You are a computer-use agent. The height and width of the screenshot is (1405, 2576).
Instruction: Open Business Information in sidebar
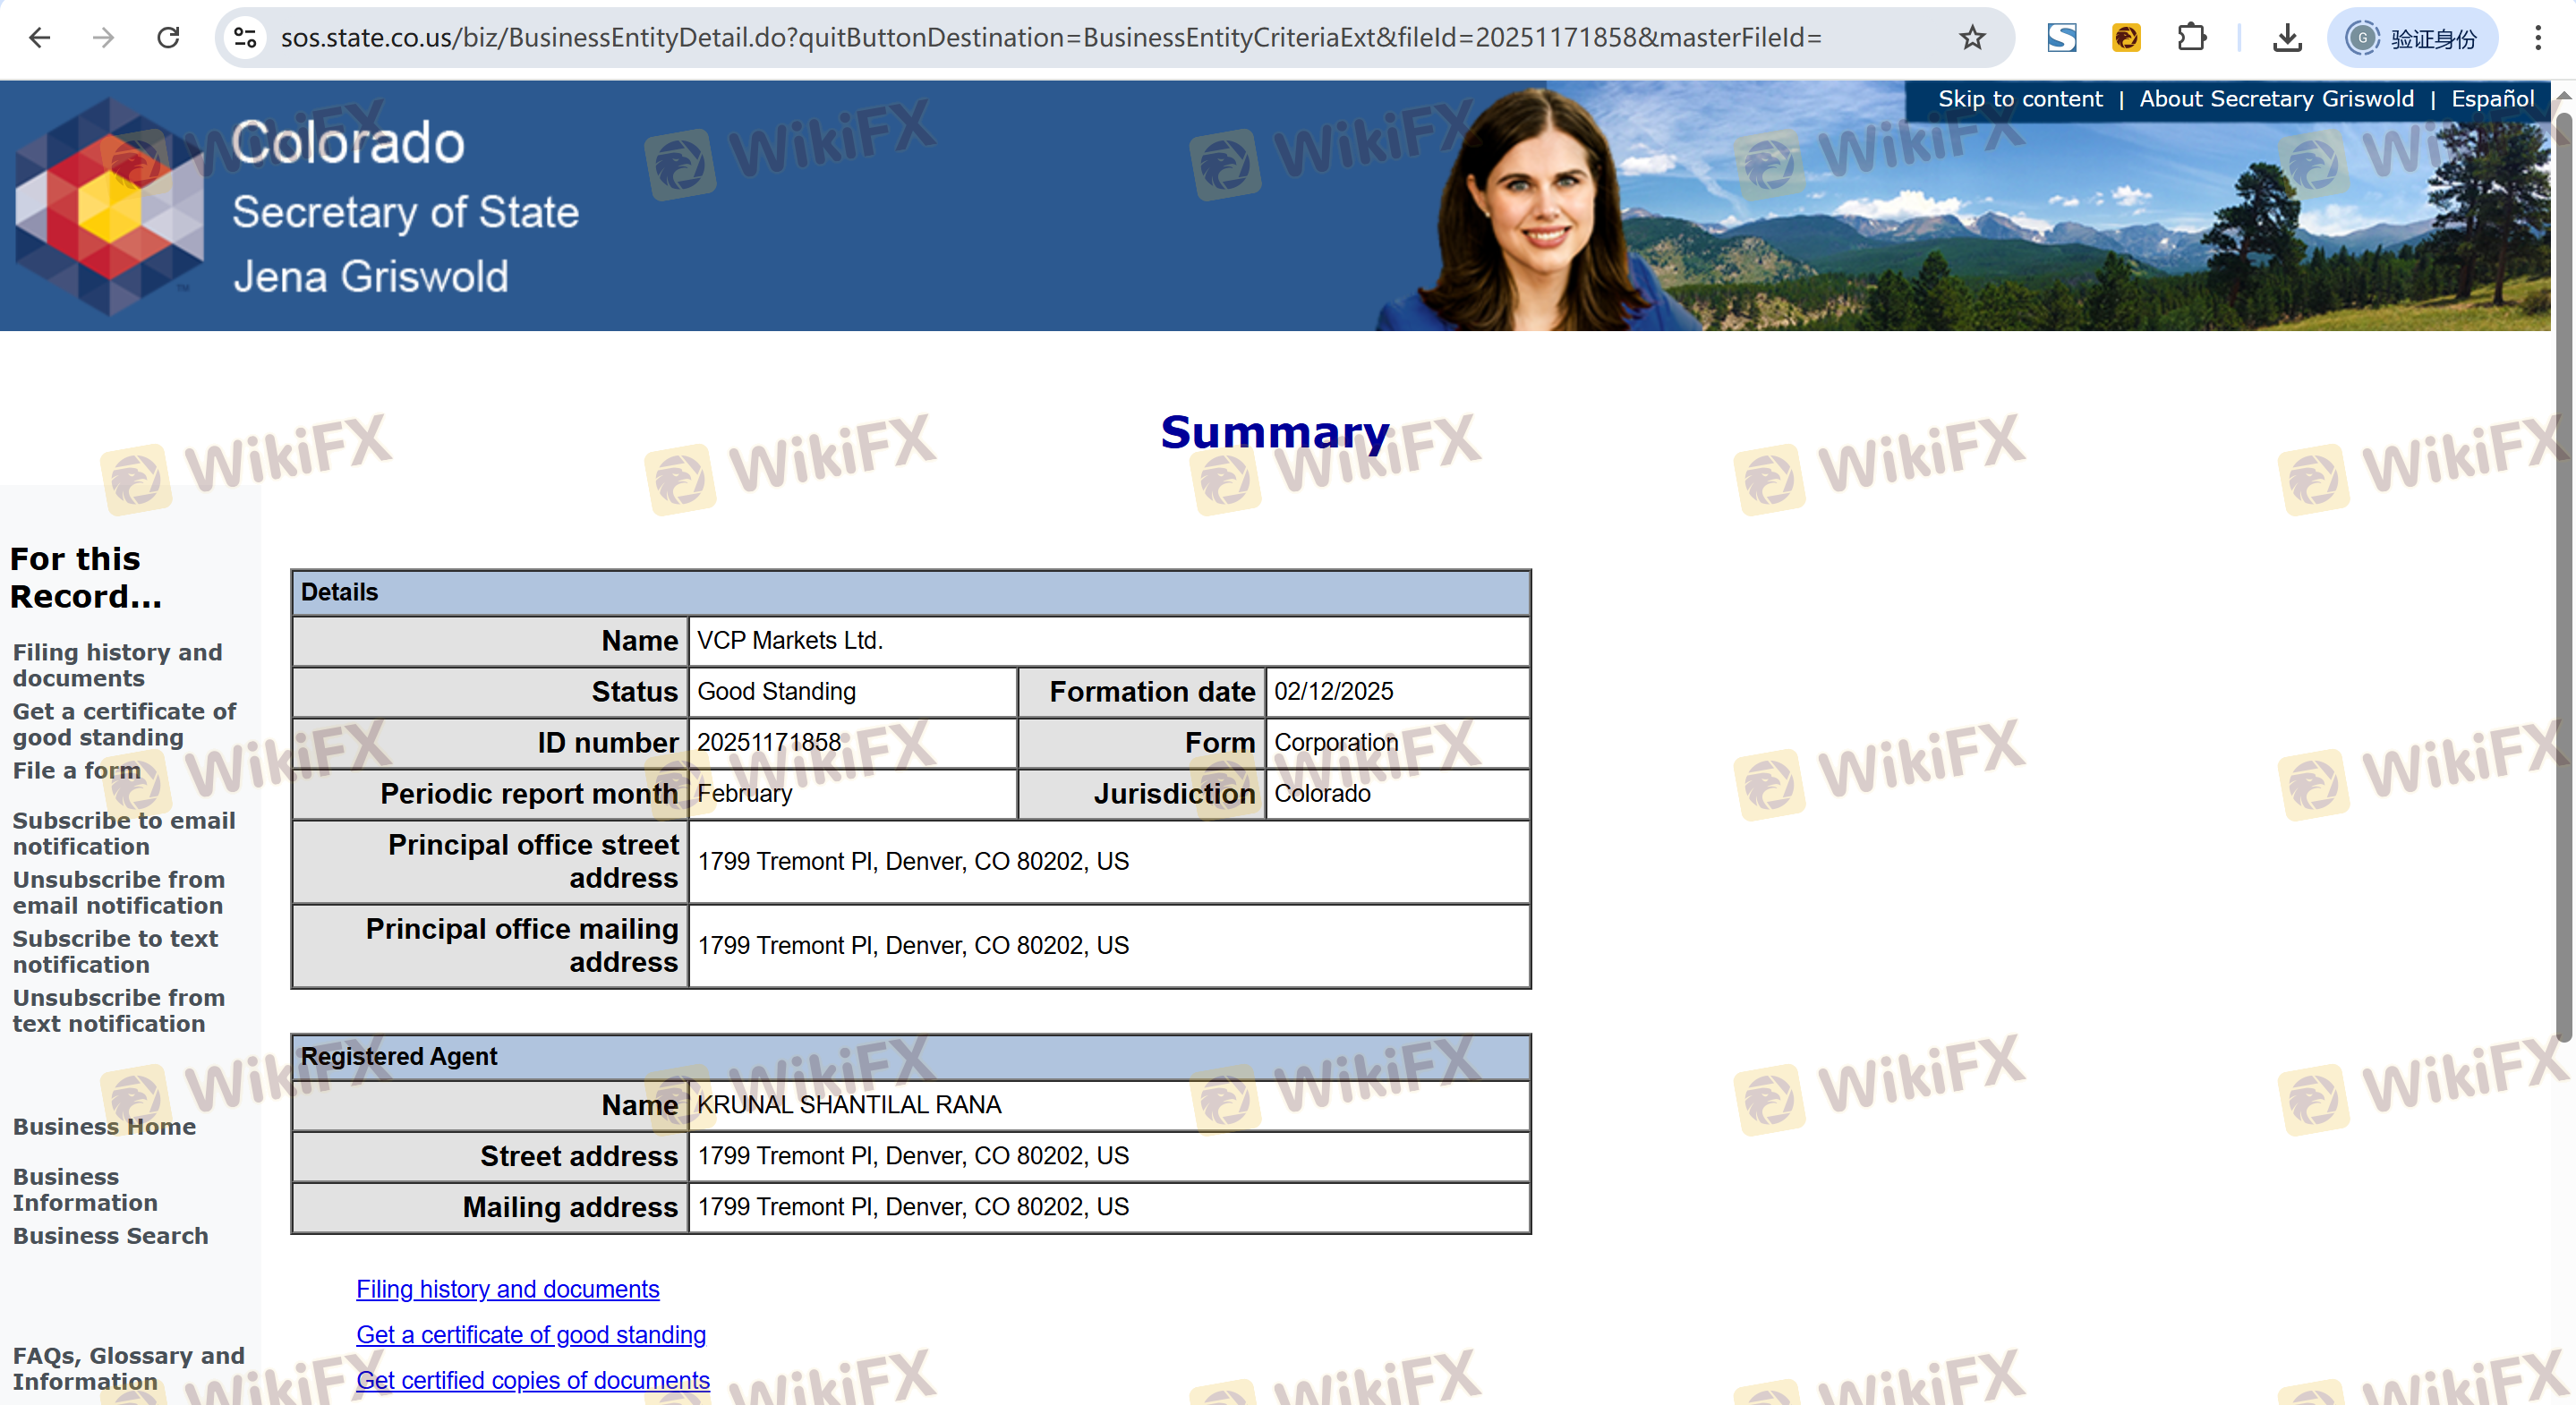coord(85,1189)
